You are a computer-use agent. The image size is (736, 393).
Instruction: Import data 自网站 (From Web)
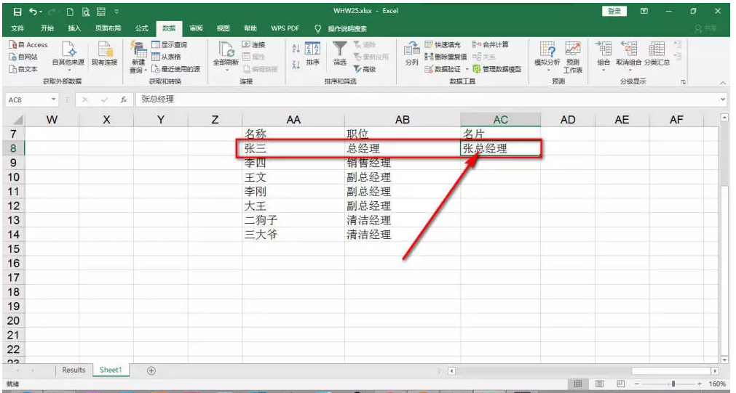[x=23, y=57]
